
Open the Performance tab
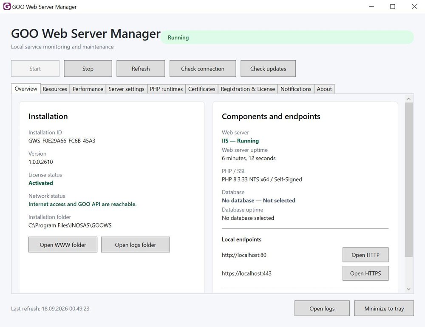click(x=88, y=89)
